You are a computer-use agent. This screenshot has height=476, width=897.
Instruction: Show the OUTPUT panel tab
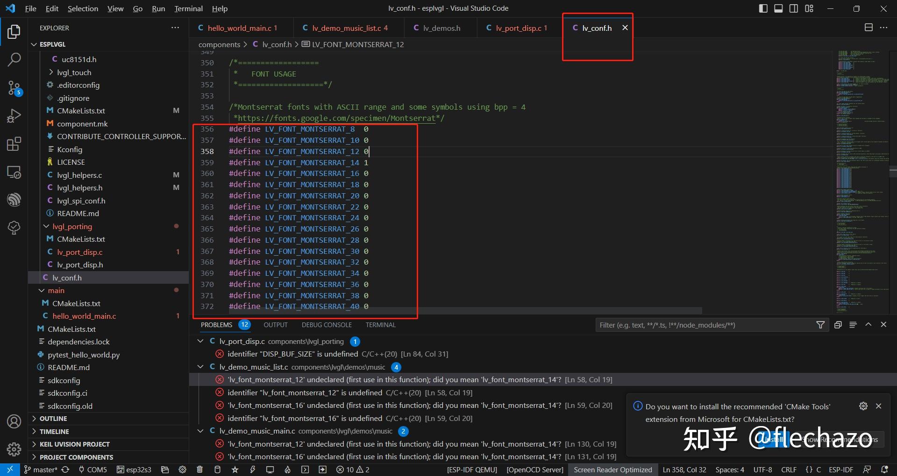276,325
